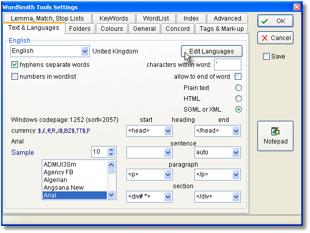Screen dimensions: 310x233
Task: Click the Edit Languages button
Action: (x=211, y=51)
